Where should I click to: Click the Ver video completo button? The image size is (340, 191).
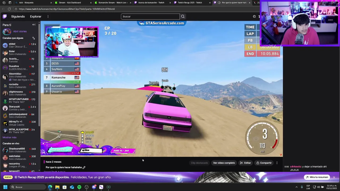tap(224, 163)
